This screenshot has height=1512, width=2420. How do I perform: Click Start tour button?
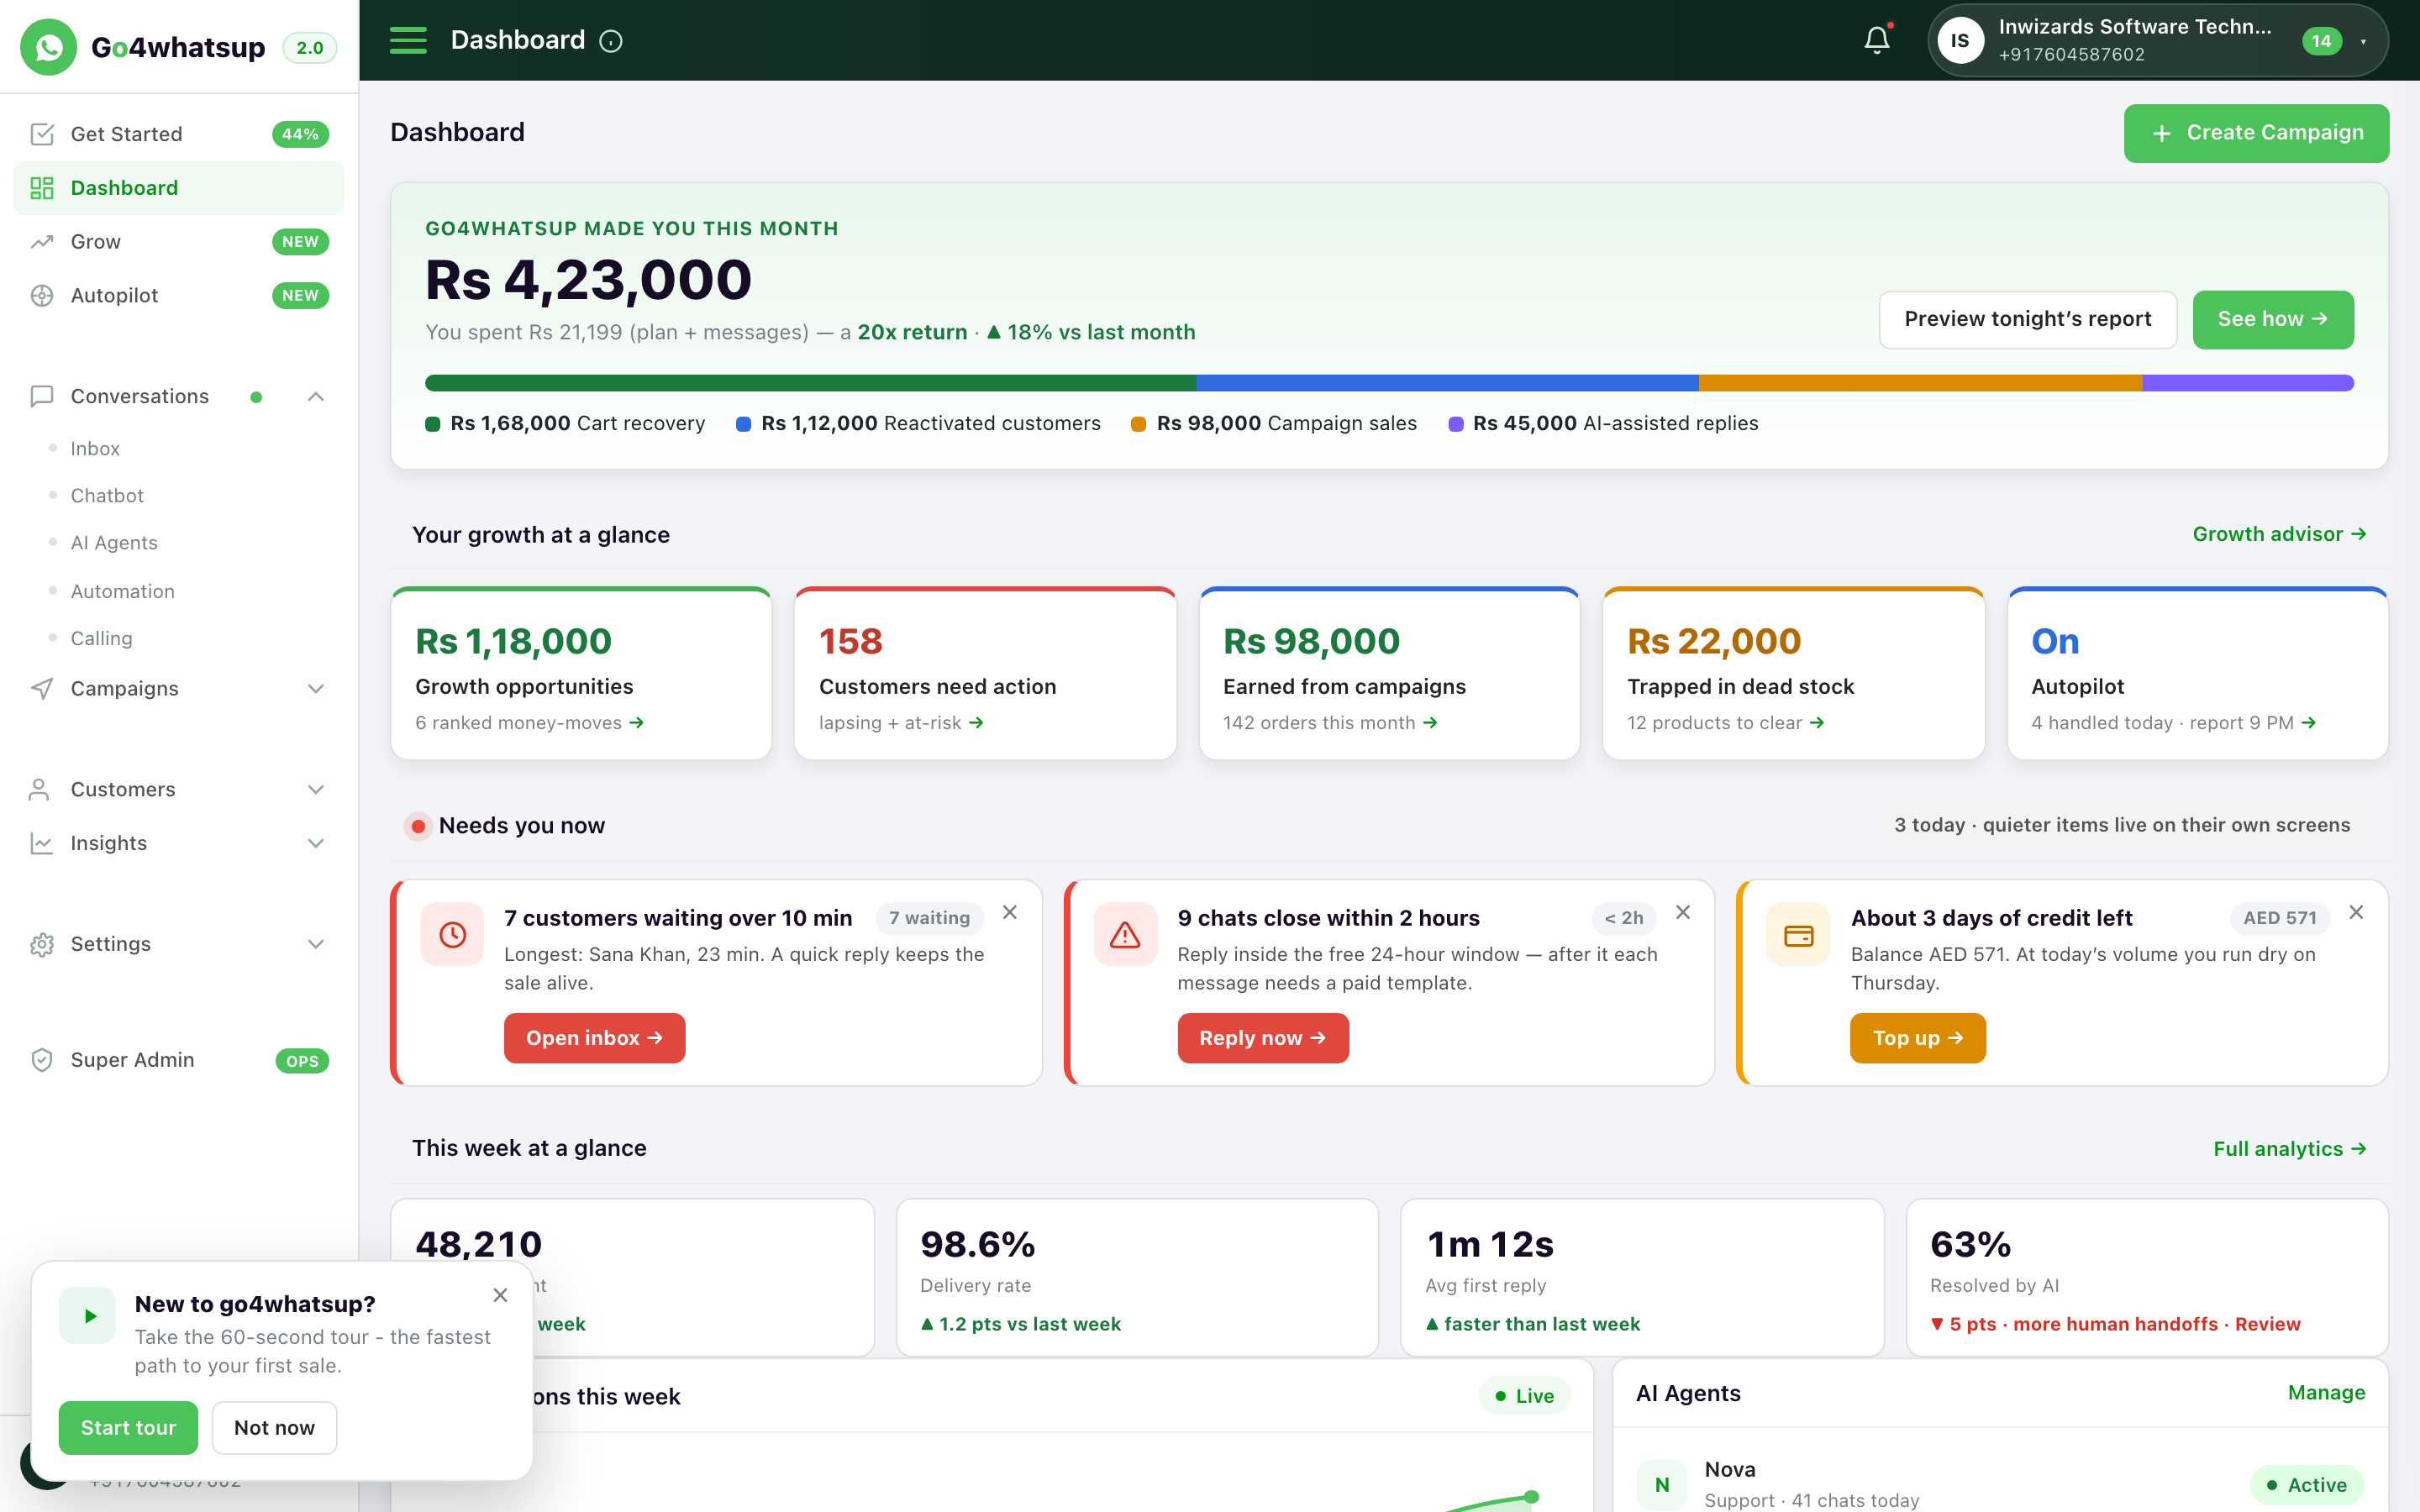pyautogui.click(x=128, y=1428)
